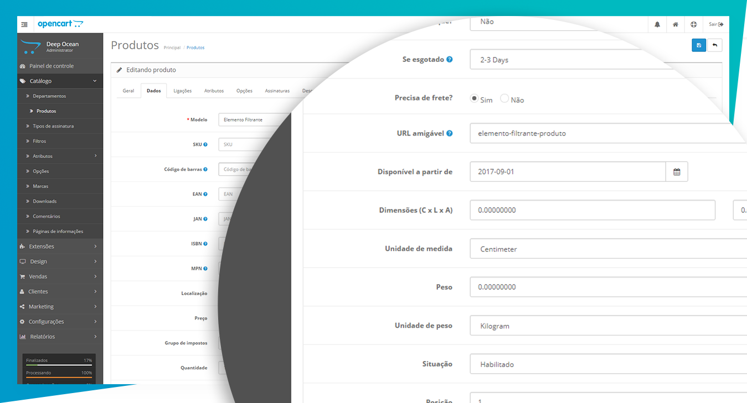
Task: Open the calendar date picker icon
Action: point(677,172)
